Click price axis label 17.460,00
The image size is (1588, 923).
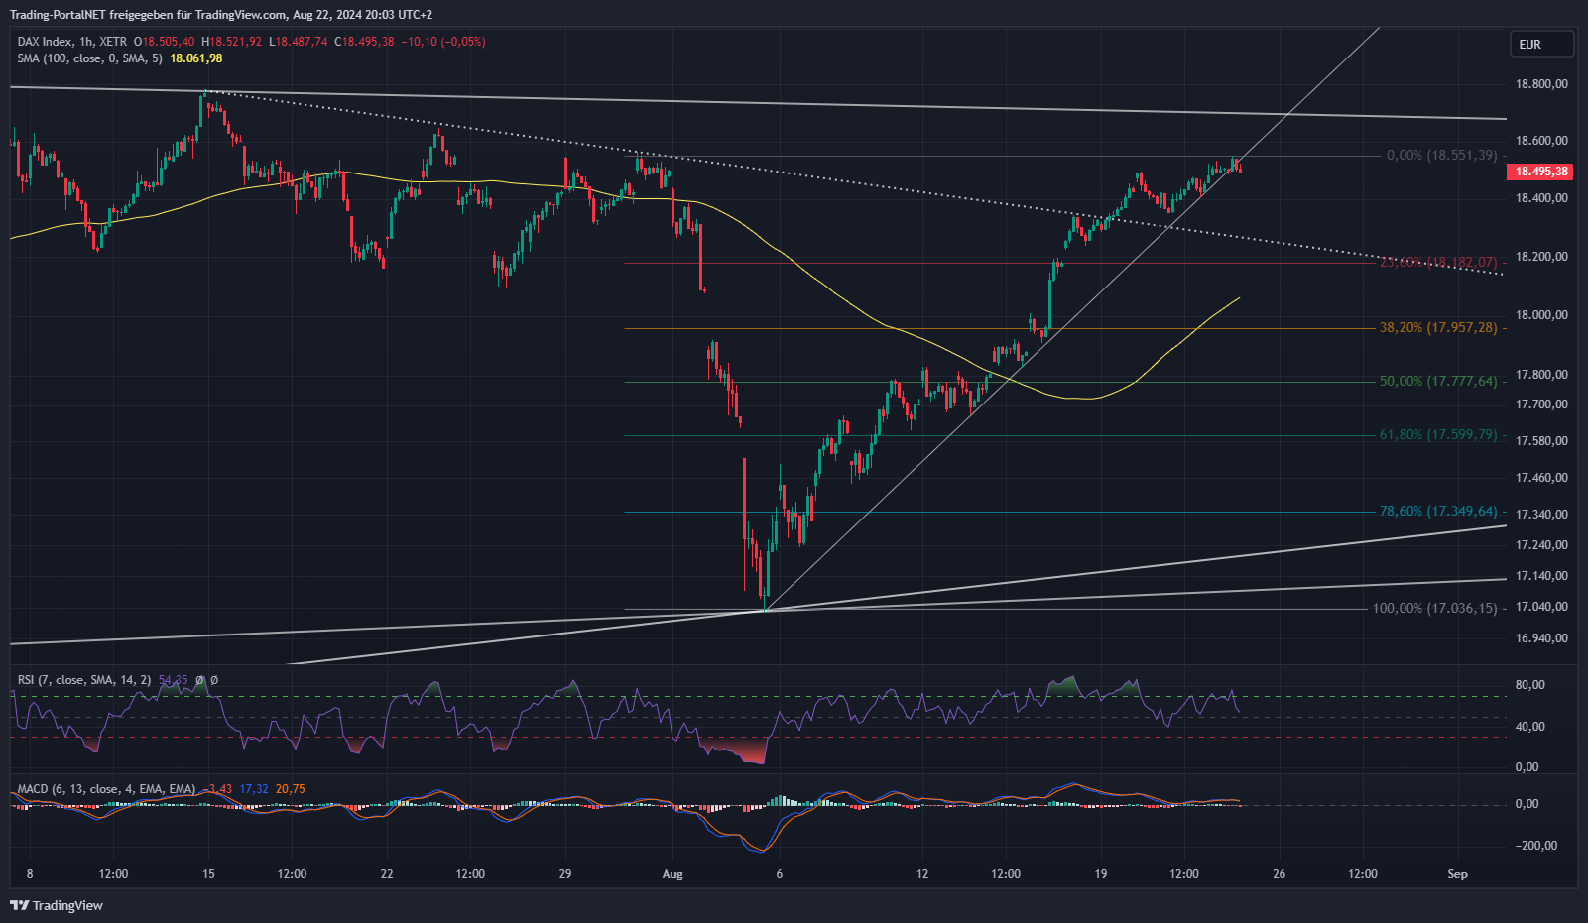tap(1541, 478)
